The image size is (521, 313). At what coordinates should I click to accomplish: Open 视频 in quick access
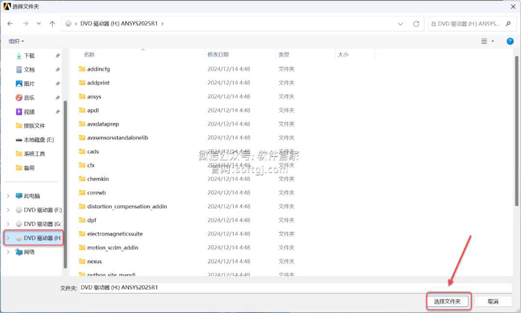coord(29,111)
